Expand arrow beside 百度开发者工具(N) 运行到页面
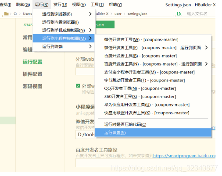This screenshot has height=176, width=222. [206, 64]
